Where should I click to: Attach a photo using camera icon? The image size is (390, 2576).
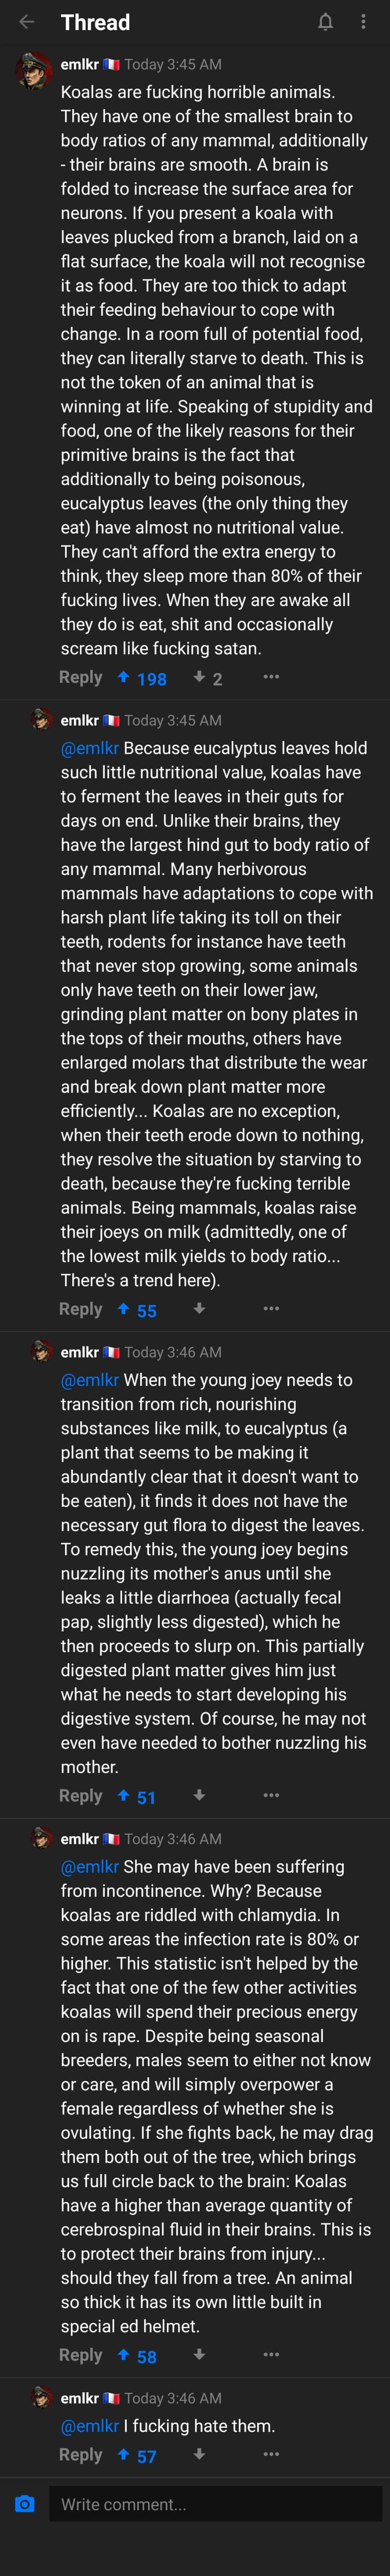25,2504
